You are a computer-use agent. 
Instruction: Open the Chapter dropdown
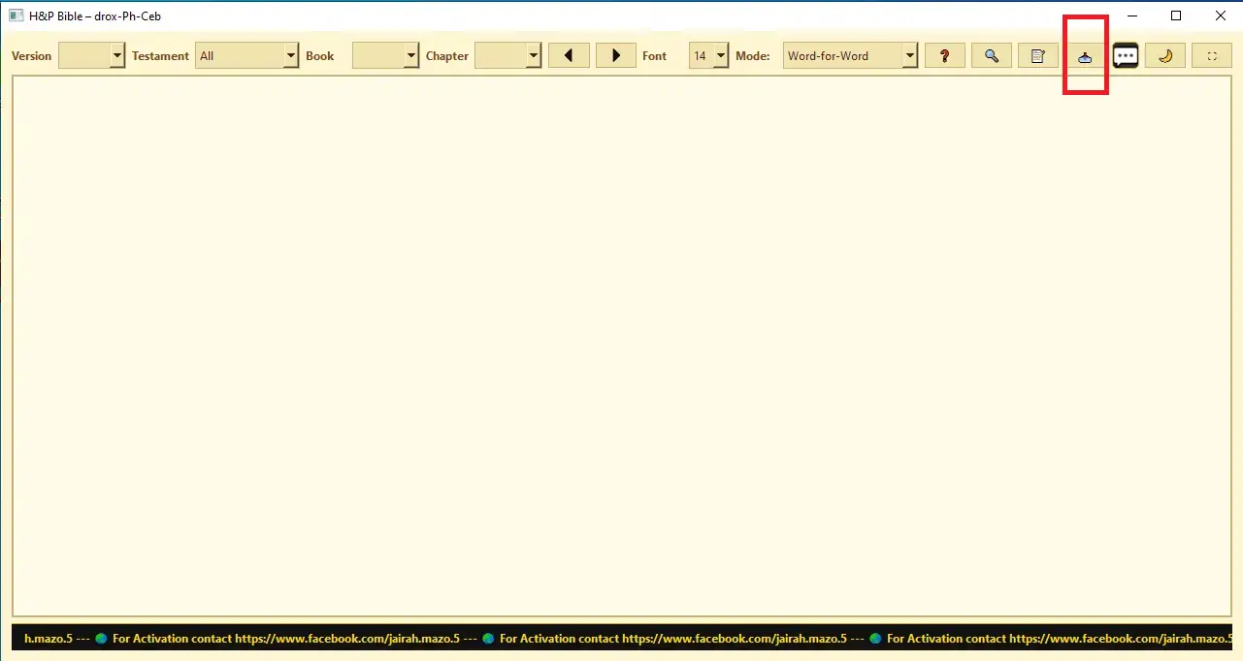[x=507, y=56]
